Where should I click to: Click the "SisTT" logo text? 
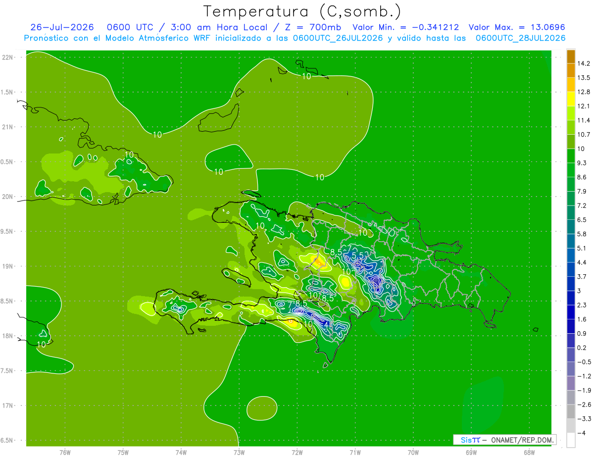470,440
